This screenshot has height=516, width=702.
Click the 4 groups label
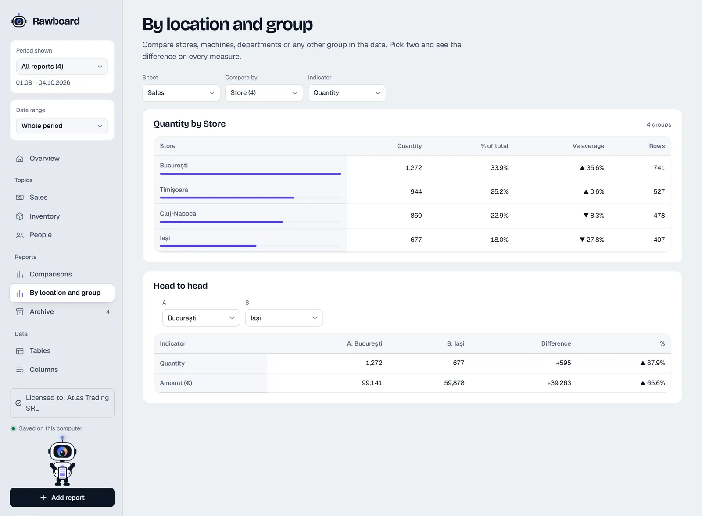pos(659,124)
